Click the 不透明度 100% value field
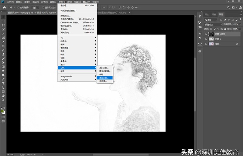The width and height of the screenshot is (243, 160). 235,24
